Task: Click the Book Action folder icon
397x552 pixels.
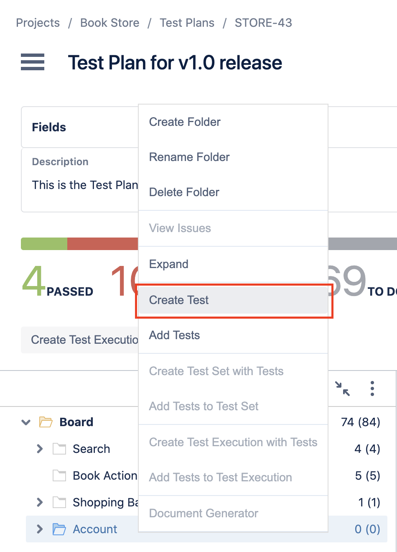Action: [x=59, y=475]
